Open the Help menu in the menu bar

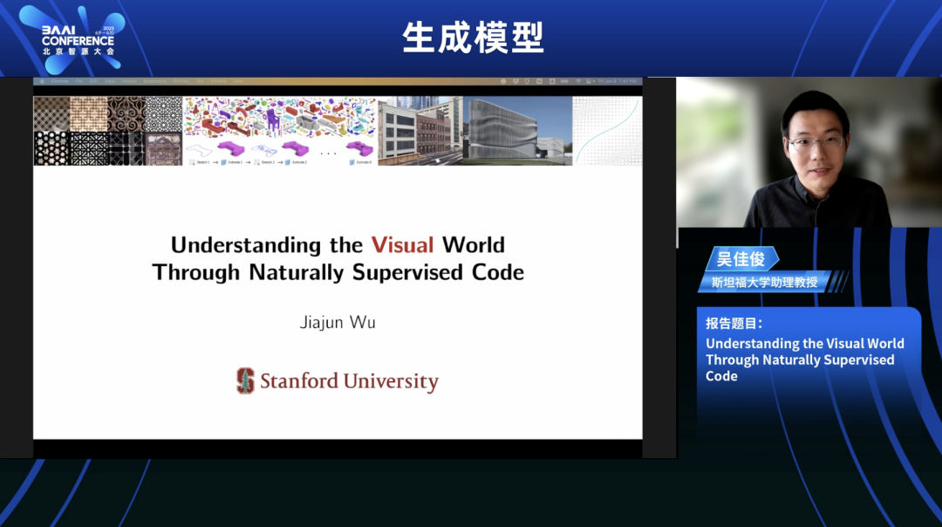(238, 81)
